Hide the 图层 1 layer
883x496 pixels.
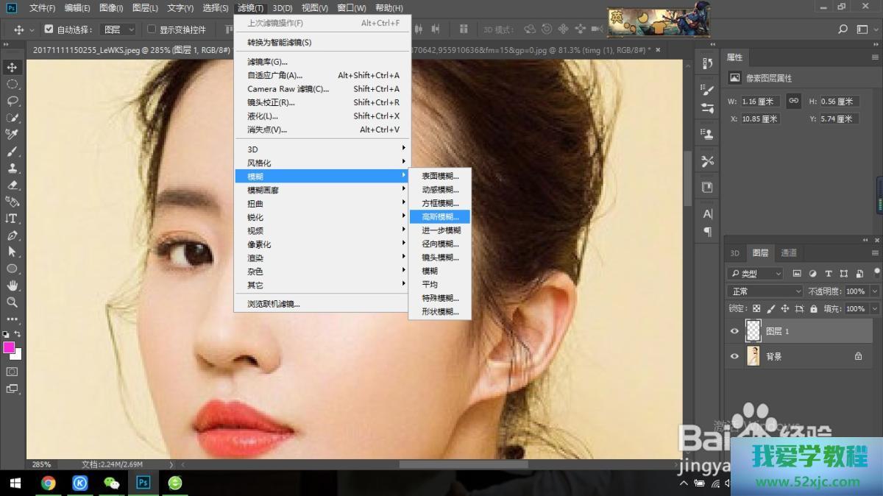click(734, 331)
